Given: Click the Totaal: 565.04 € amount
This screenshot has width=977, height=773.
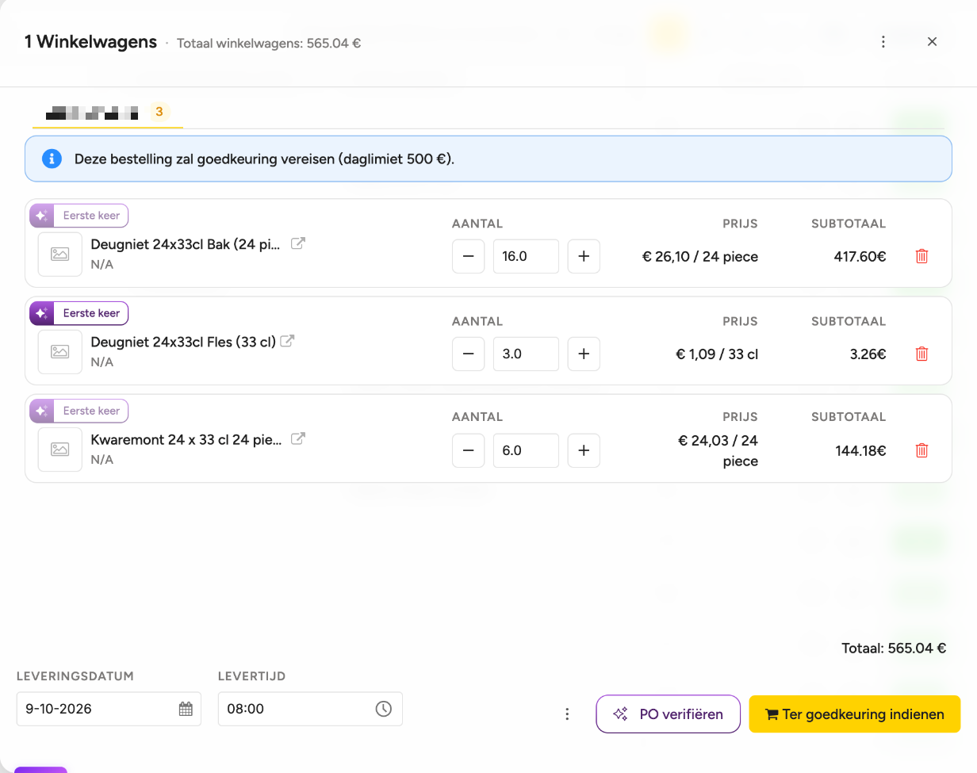Looking at the screenshot, I should pos(895,648).
